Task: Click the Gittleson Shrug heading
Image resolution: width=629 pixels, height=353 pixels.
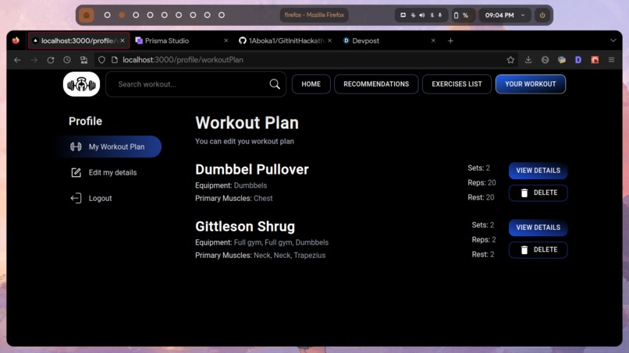Action: [x=245, y=227]
